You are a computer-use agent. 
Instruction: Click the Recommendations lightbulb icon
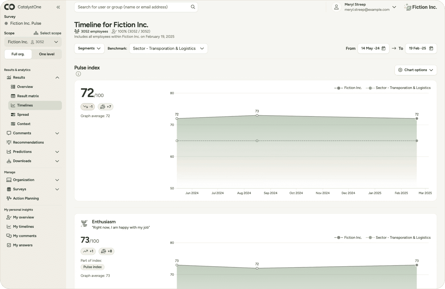[x=9, y=142]
